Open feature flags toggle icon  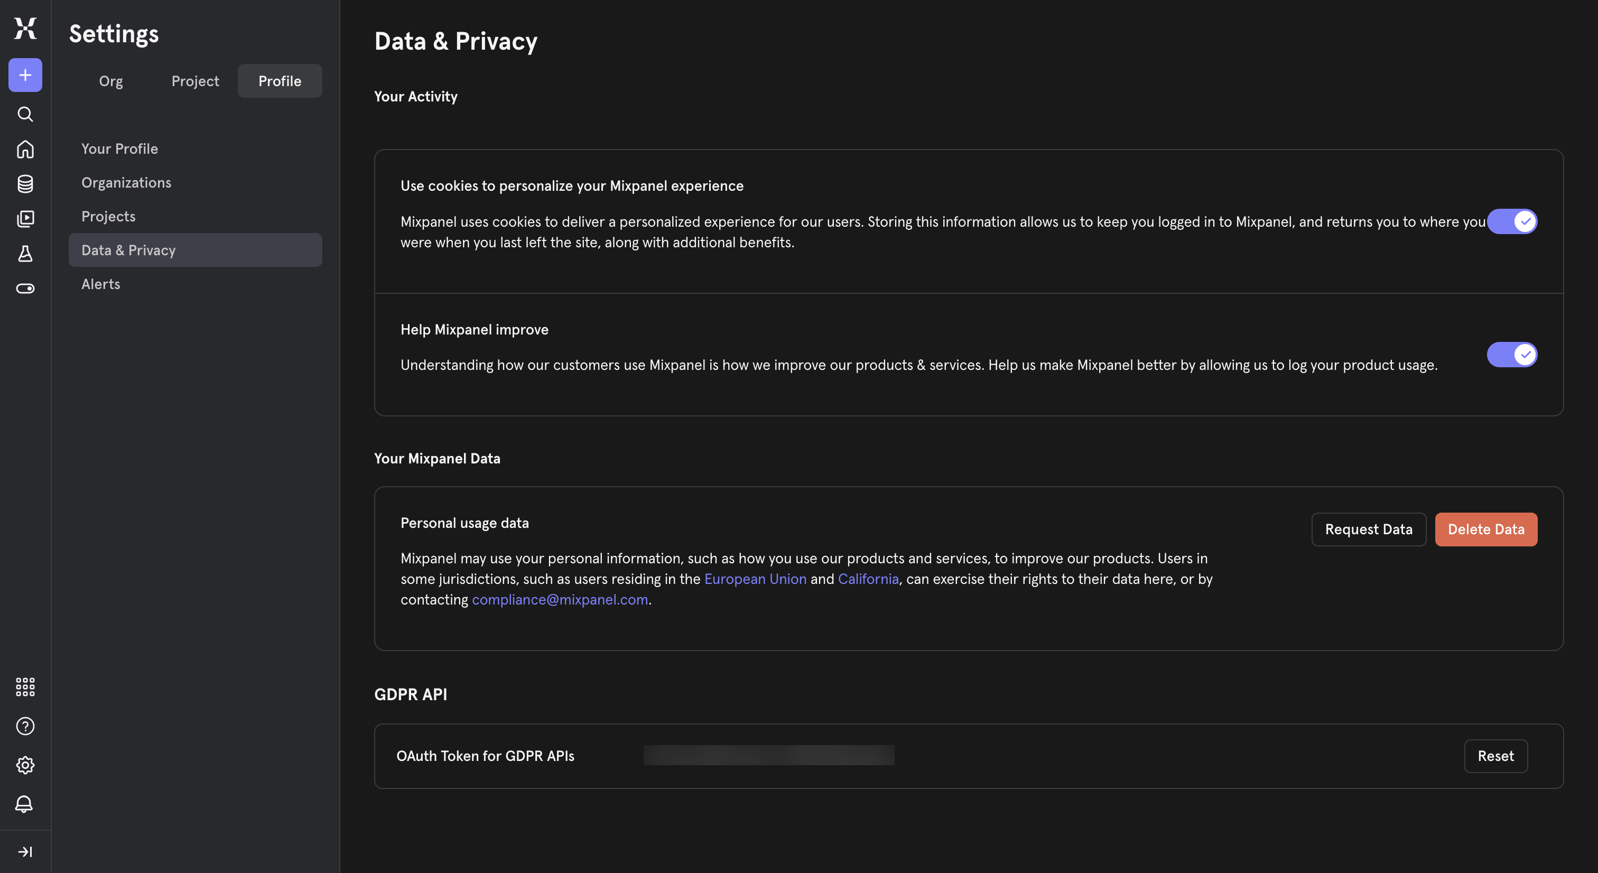(x=25, y=289)
